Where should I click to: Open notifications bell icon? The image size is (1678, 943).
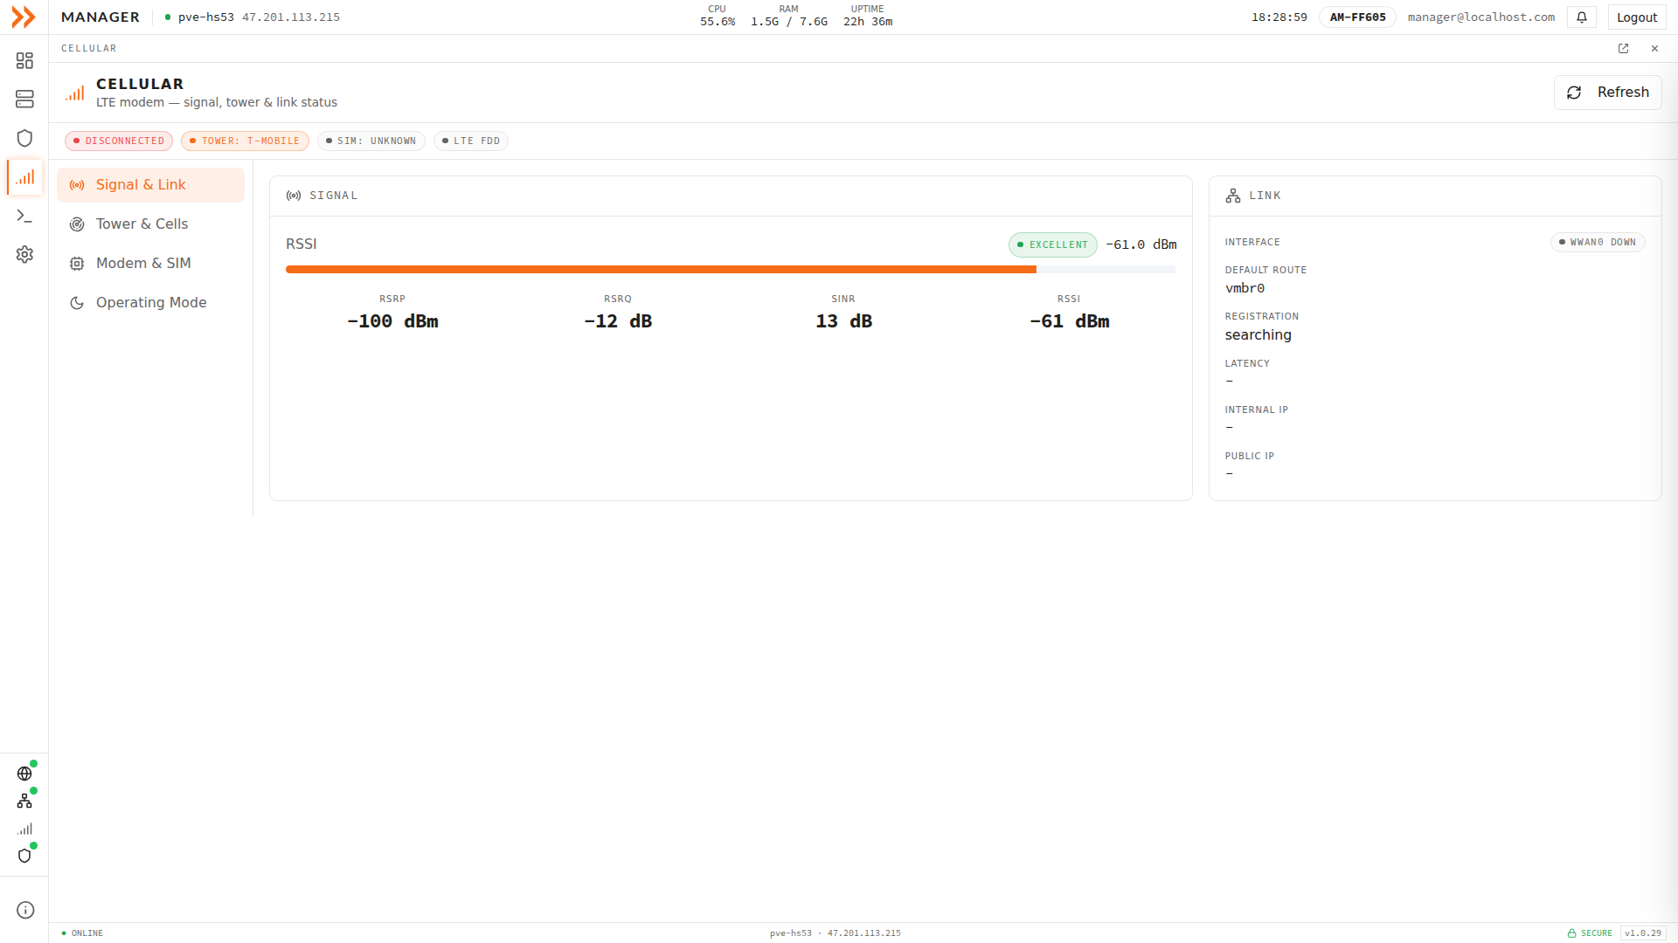[x=1582, y=17]
